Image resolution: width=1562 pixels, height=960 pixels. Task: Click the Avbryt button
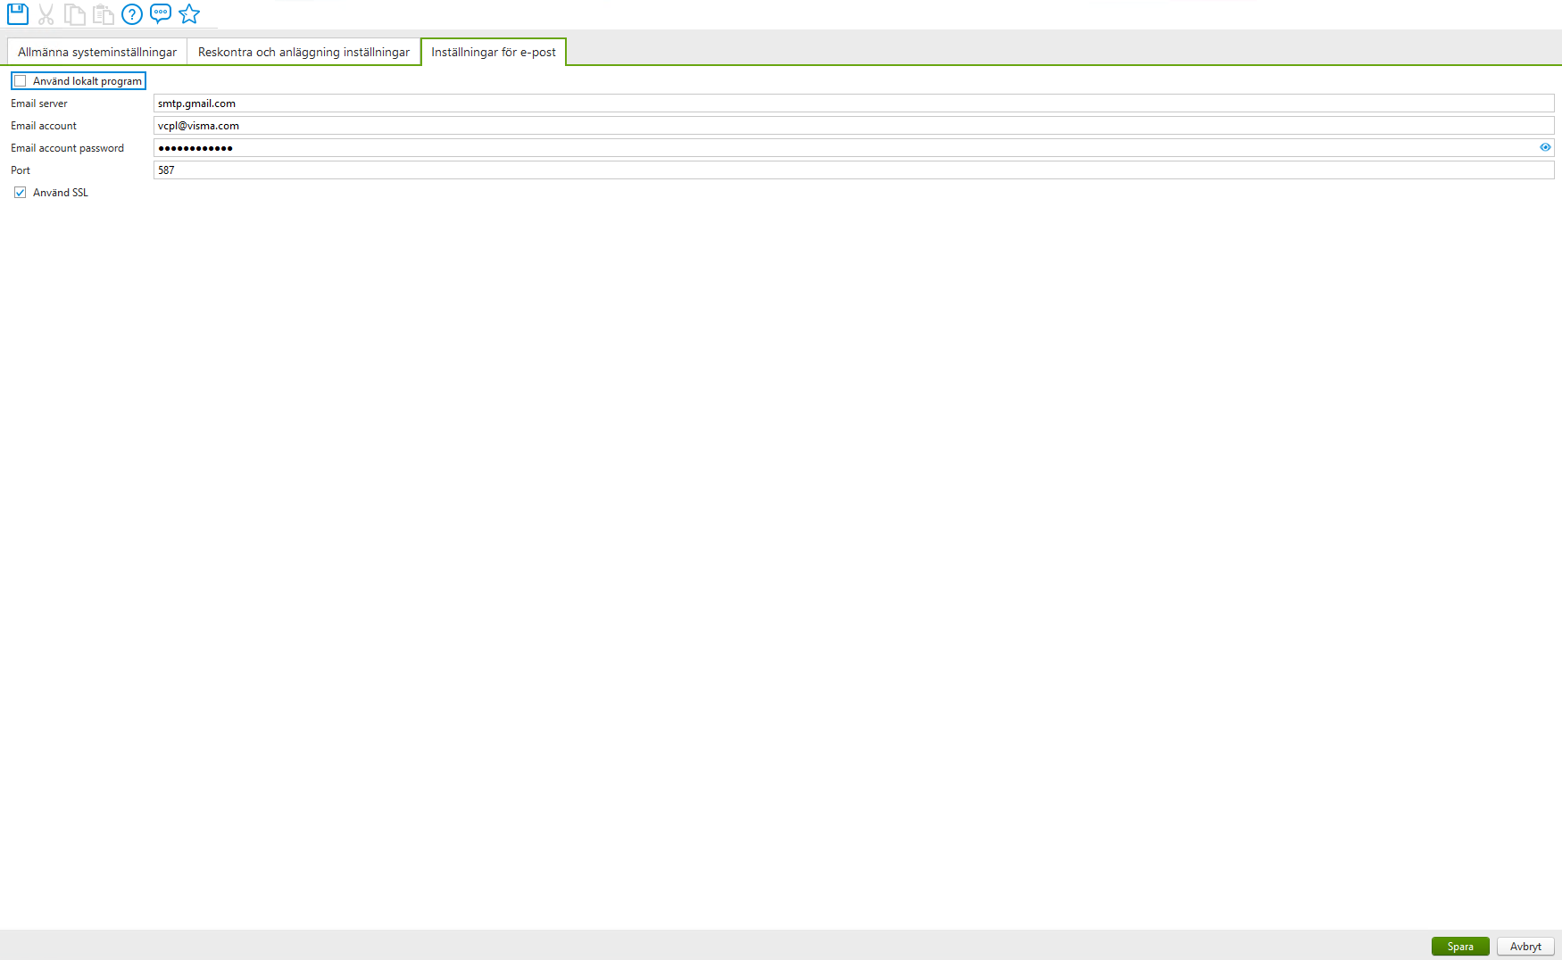tap(1525, 947)
